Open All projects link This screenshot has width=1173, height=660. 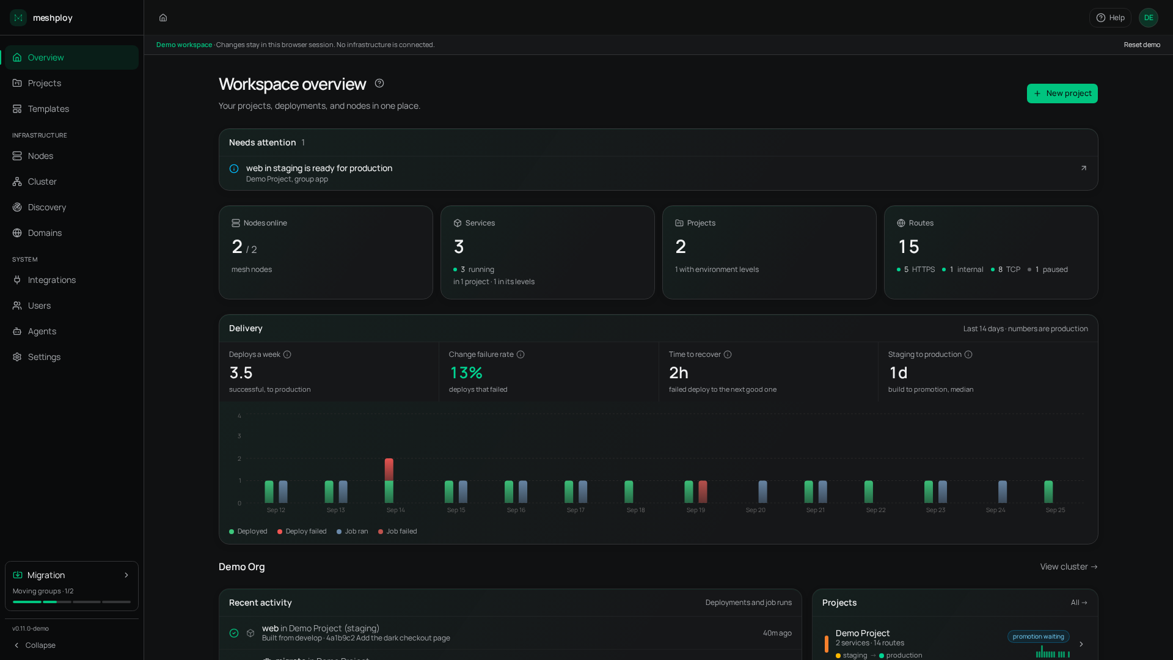[x=1079, y=603]
